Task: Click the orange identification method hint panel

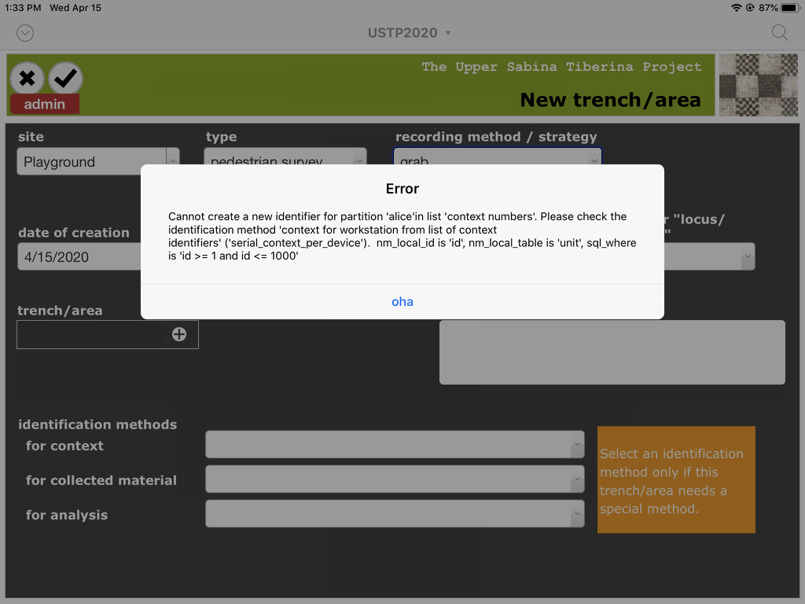Action: tap(676, 480)
